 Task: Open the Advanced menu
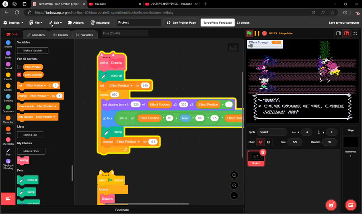click(100, 22)
